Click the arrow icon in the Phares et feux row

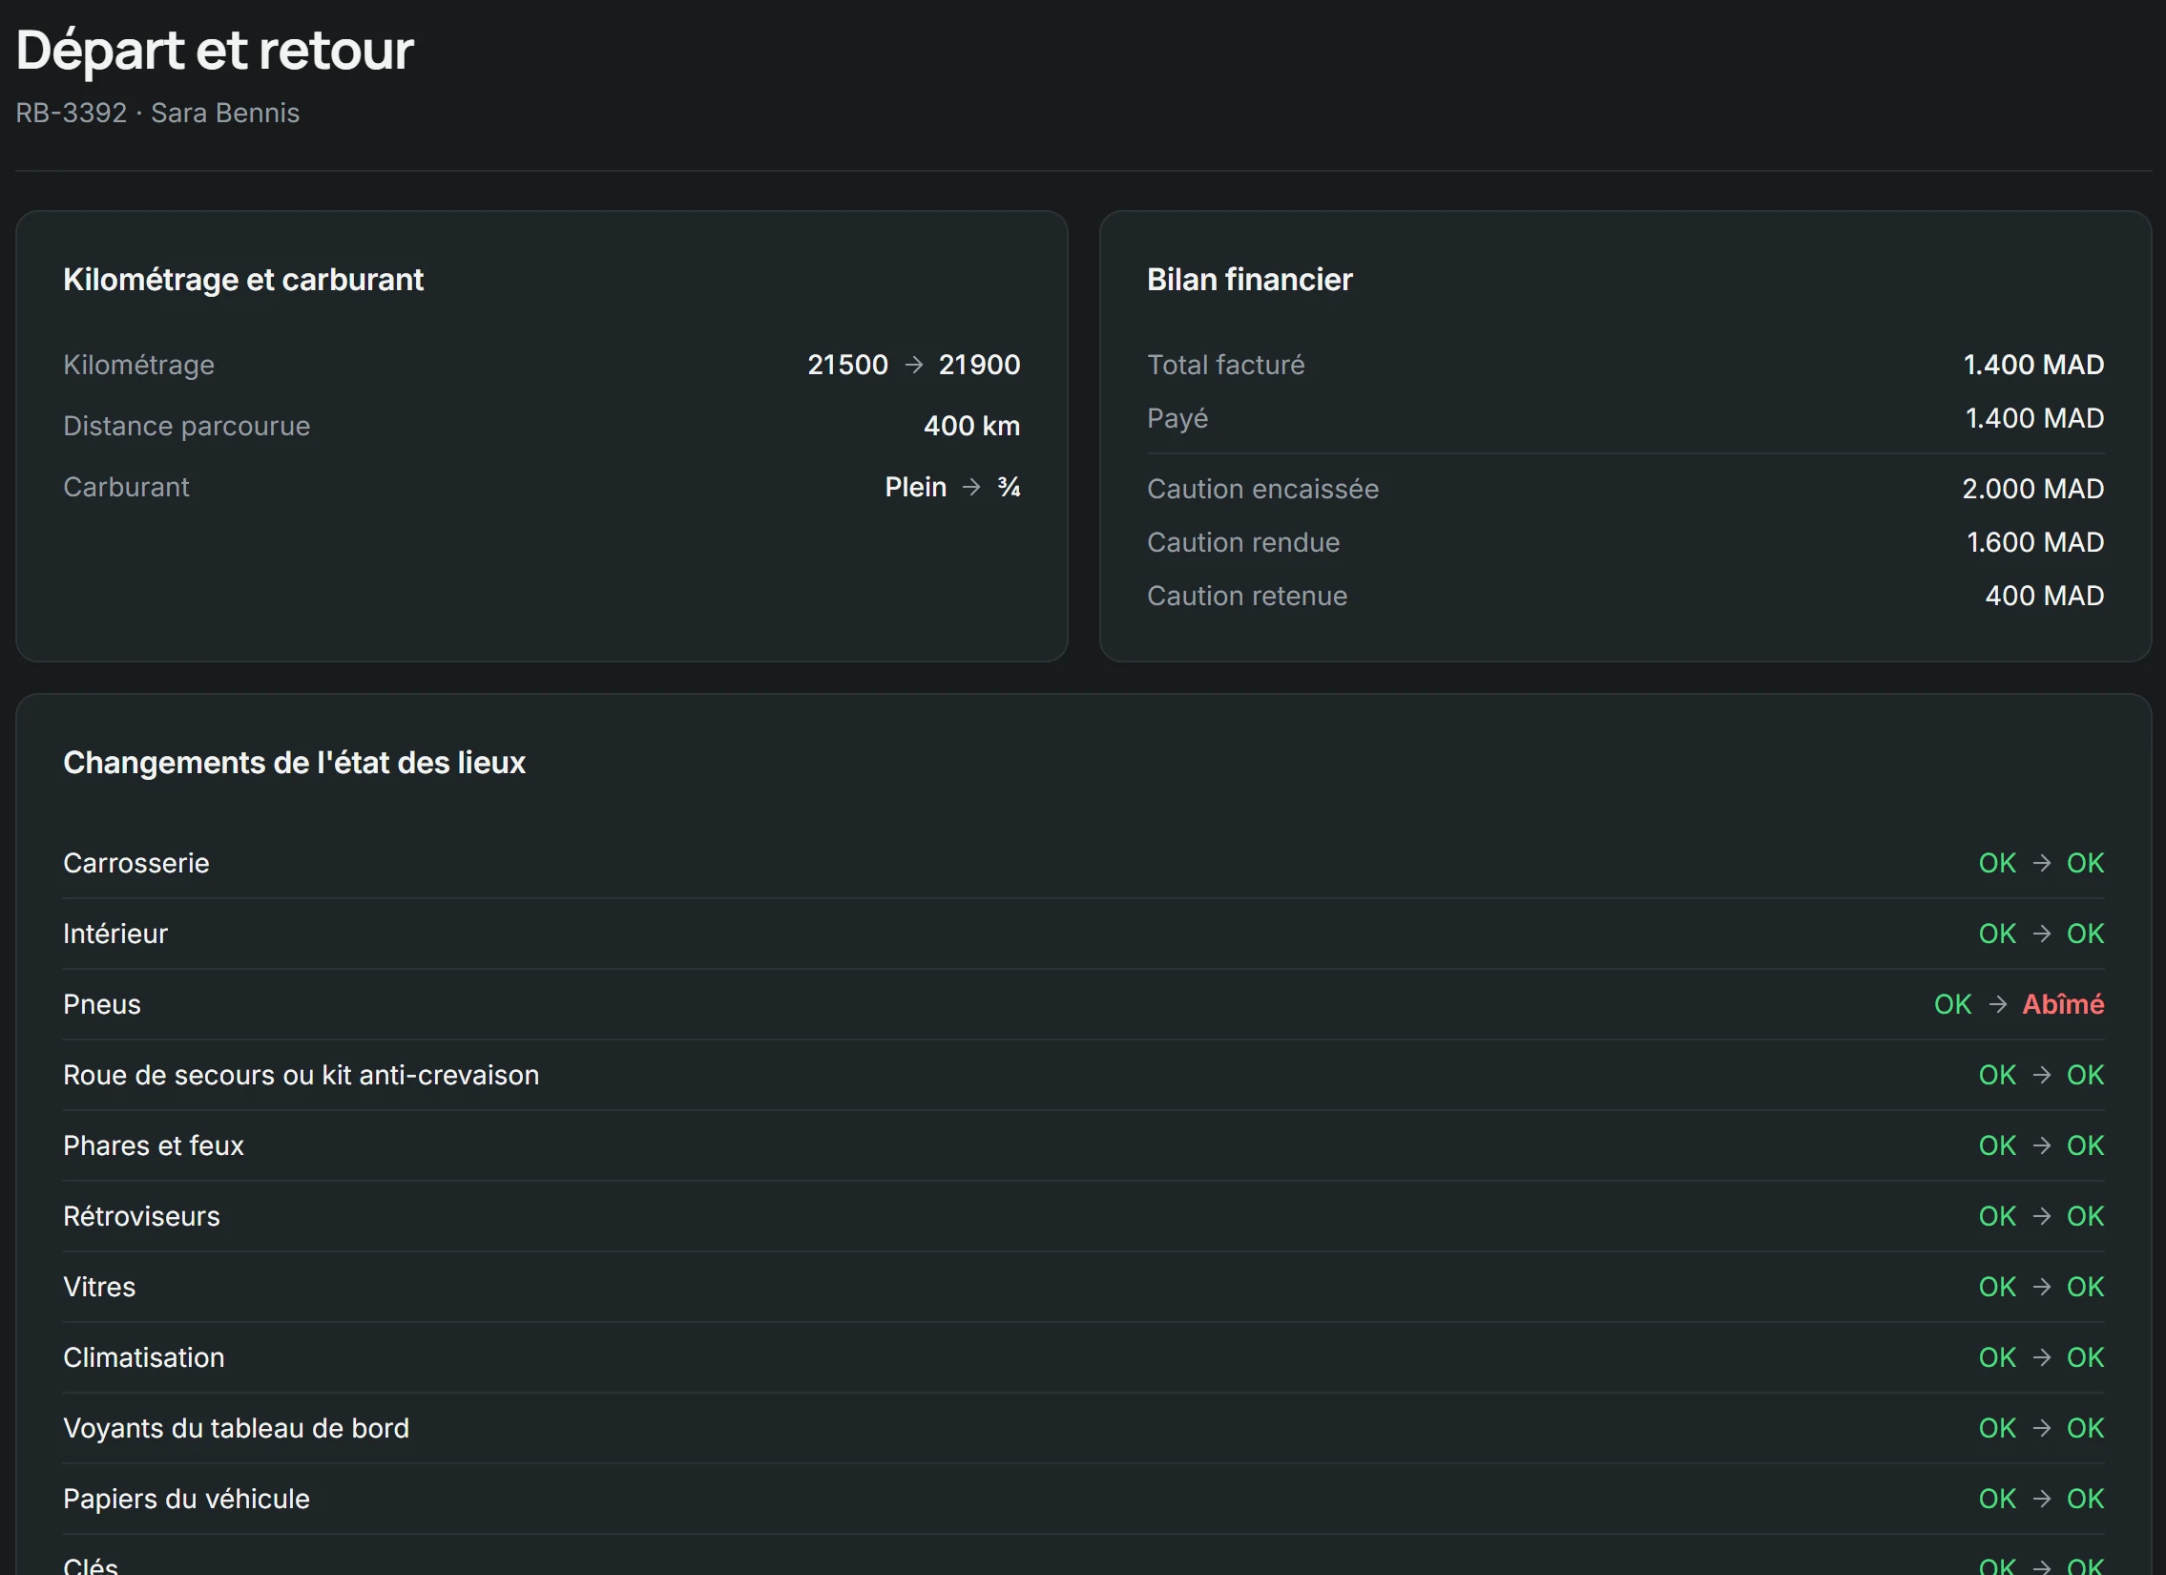[2042, 1146]
